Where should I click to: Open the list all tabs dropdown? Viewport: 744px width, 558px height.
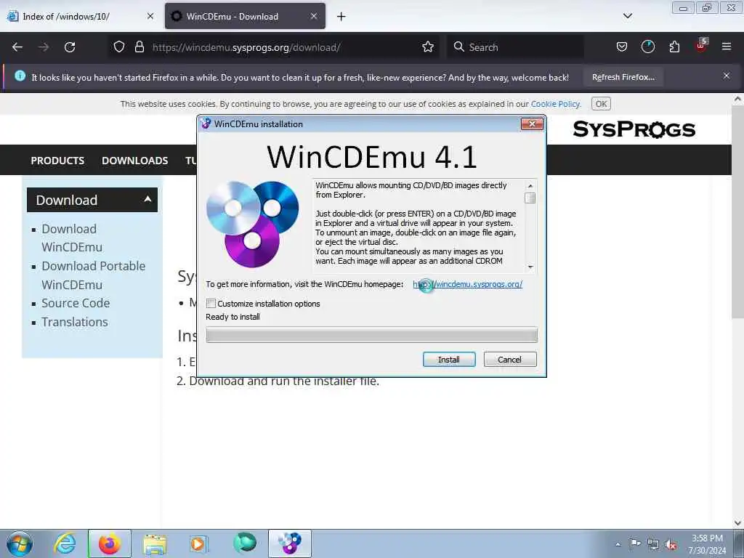click(x=627, y=16)
